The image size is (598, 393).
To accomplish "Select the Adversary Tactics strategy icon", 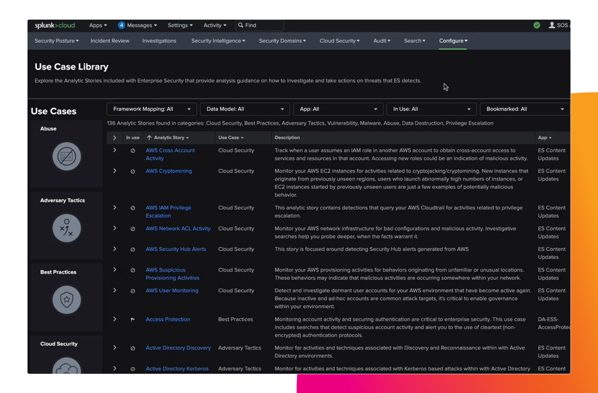I will click(x=66, y=228).
